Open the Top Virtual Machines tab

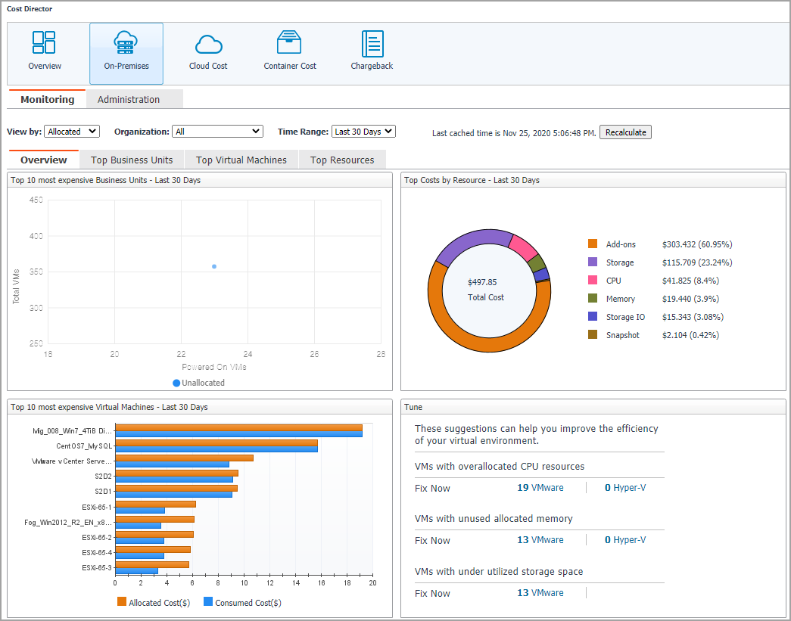(241, 160)
